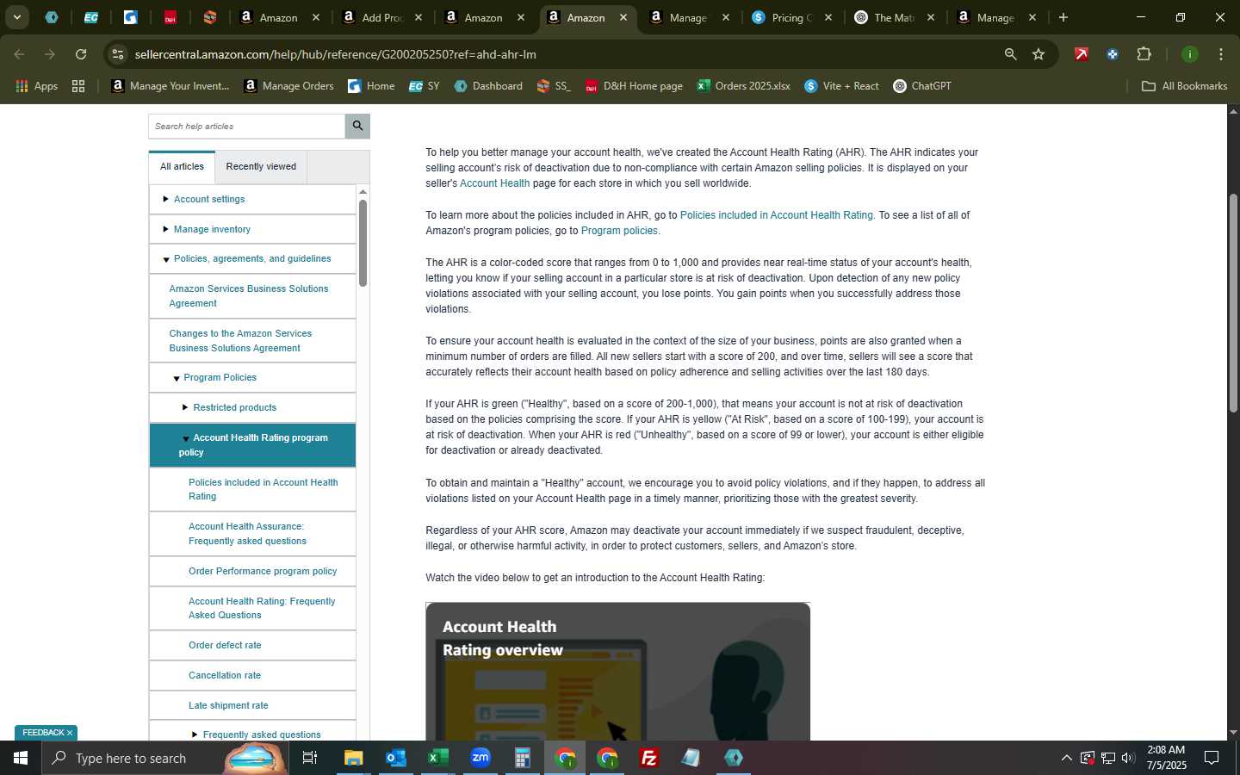This screenshot has width=1240, height=775.
Task: Go back using the browser back arrow
Action: pyautogui.click(x=19, y=54)
